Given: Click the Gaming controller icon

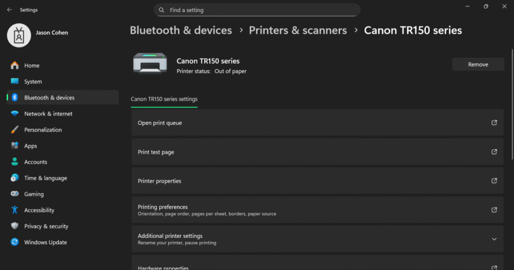Looking at the screenshot, I should tap(15, 194).
